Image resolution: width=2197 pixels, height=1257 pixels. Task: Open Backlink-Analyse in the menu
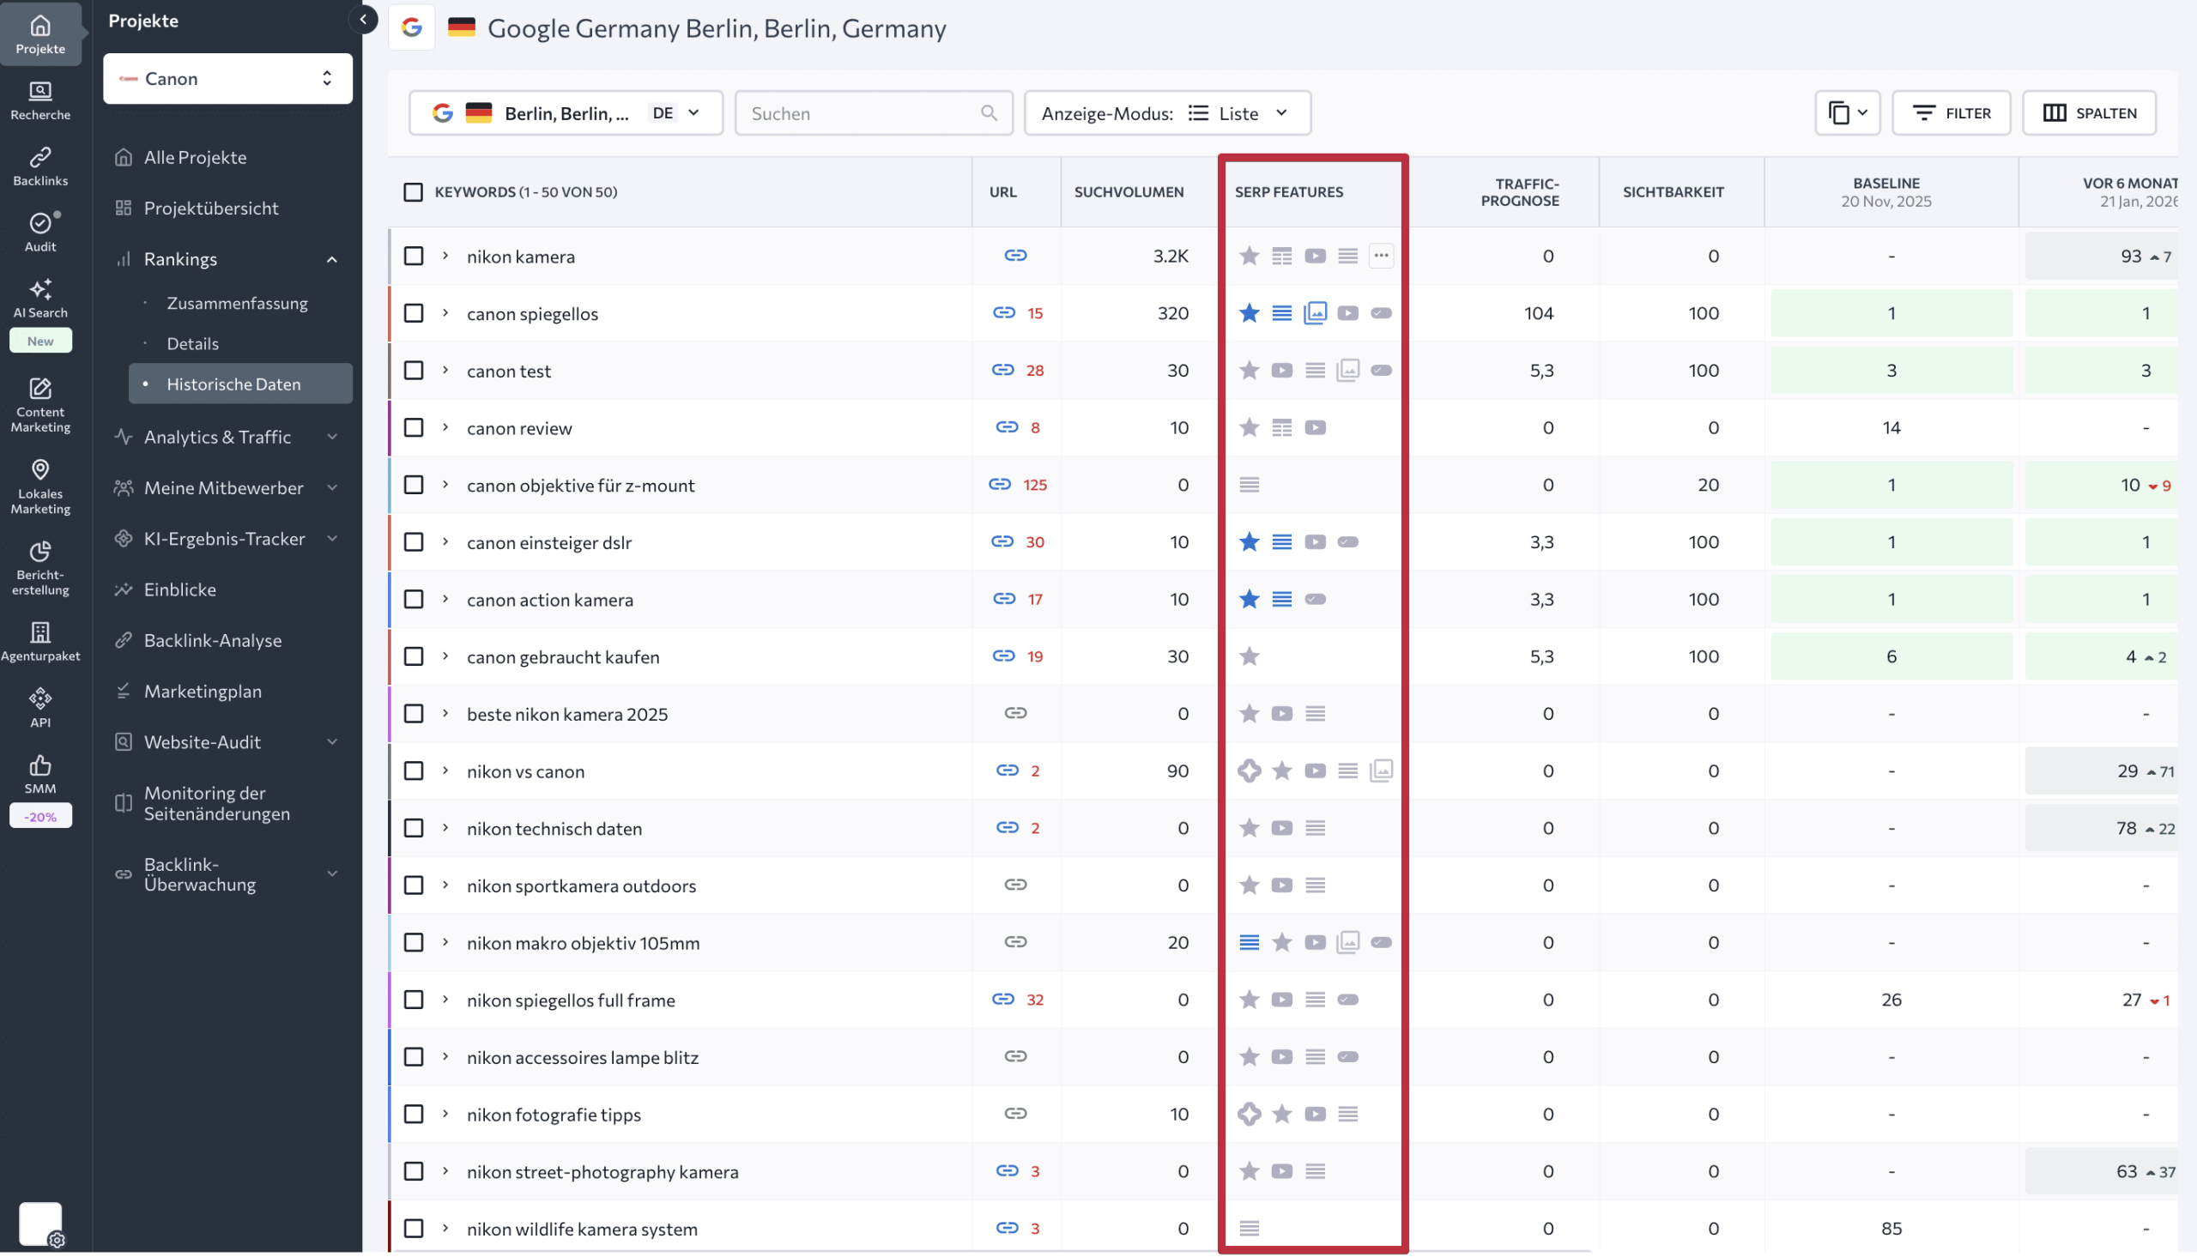coord(212,641)
